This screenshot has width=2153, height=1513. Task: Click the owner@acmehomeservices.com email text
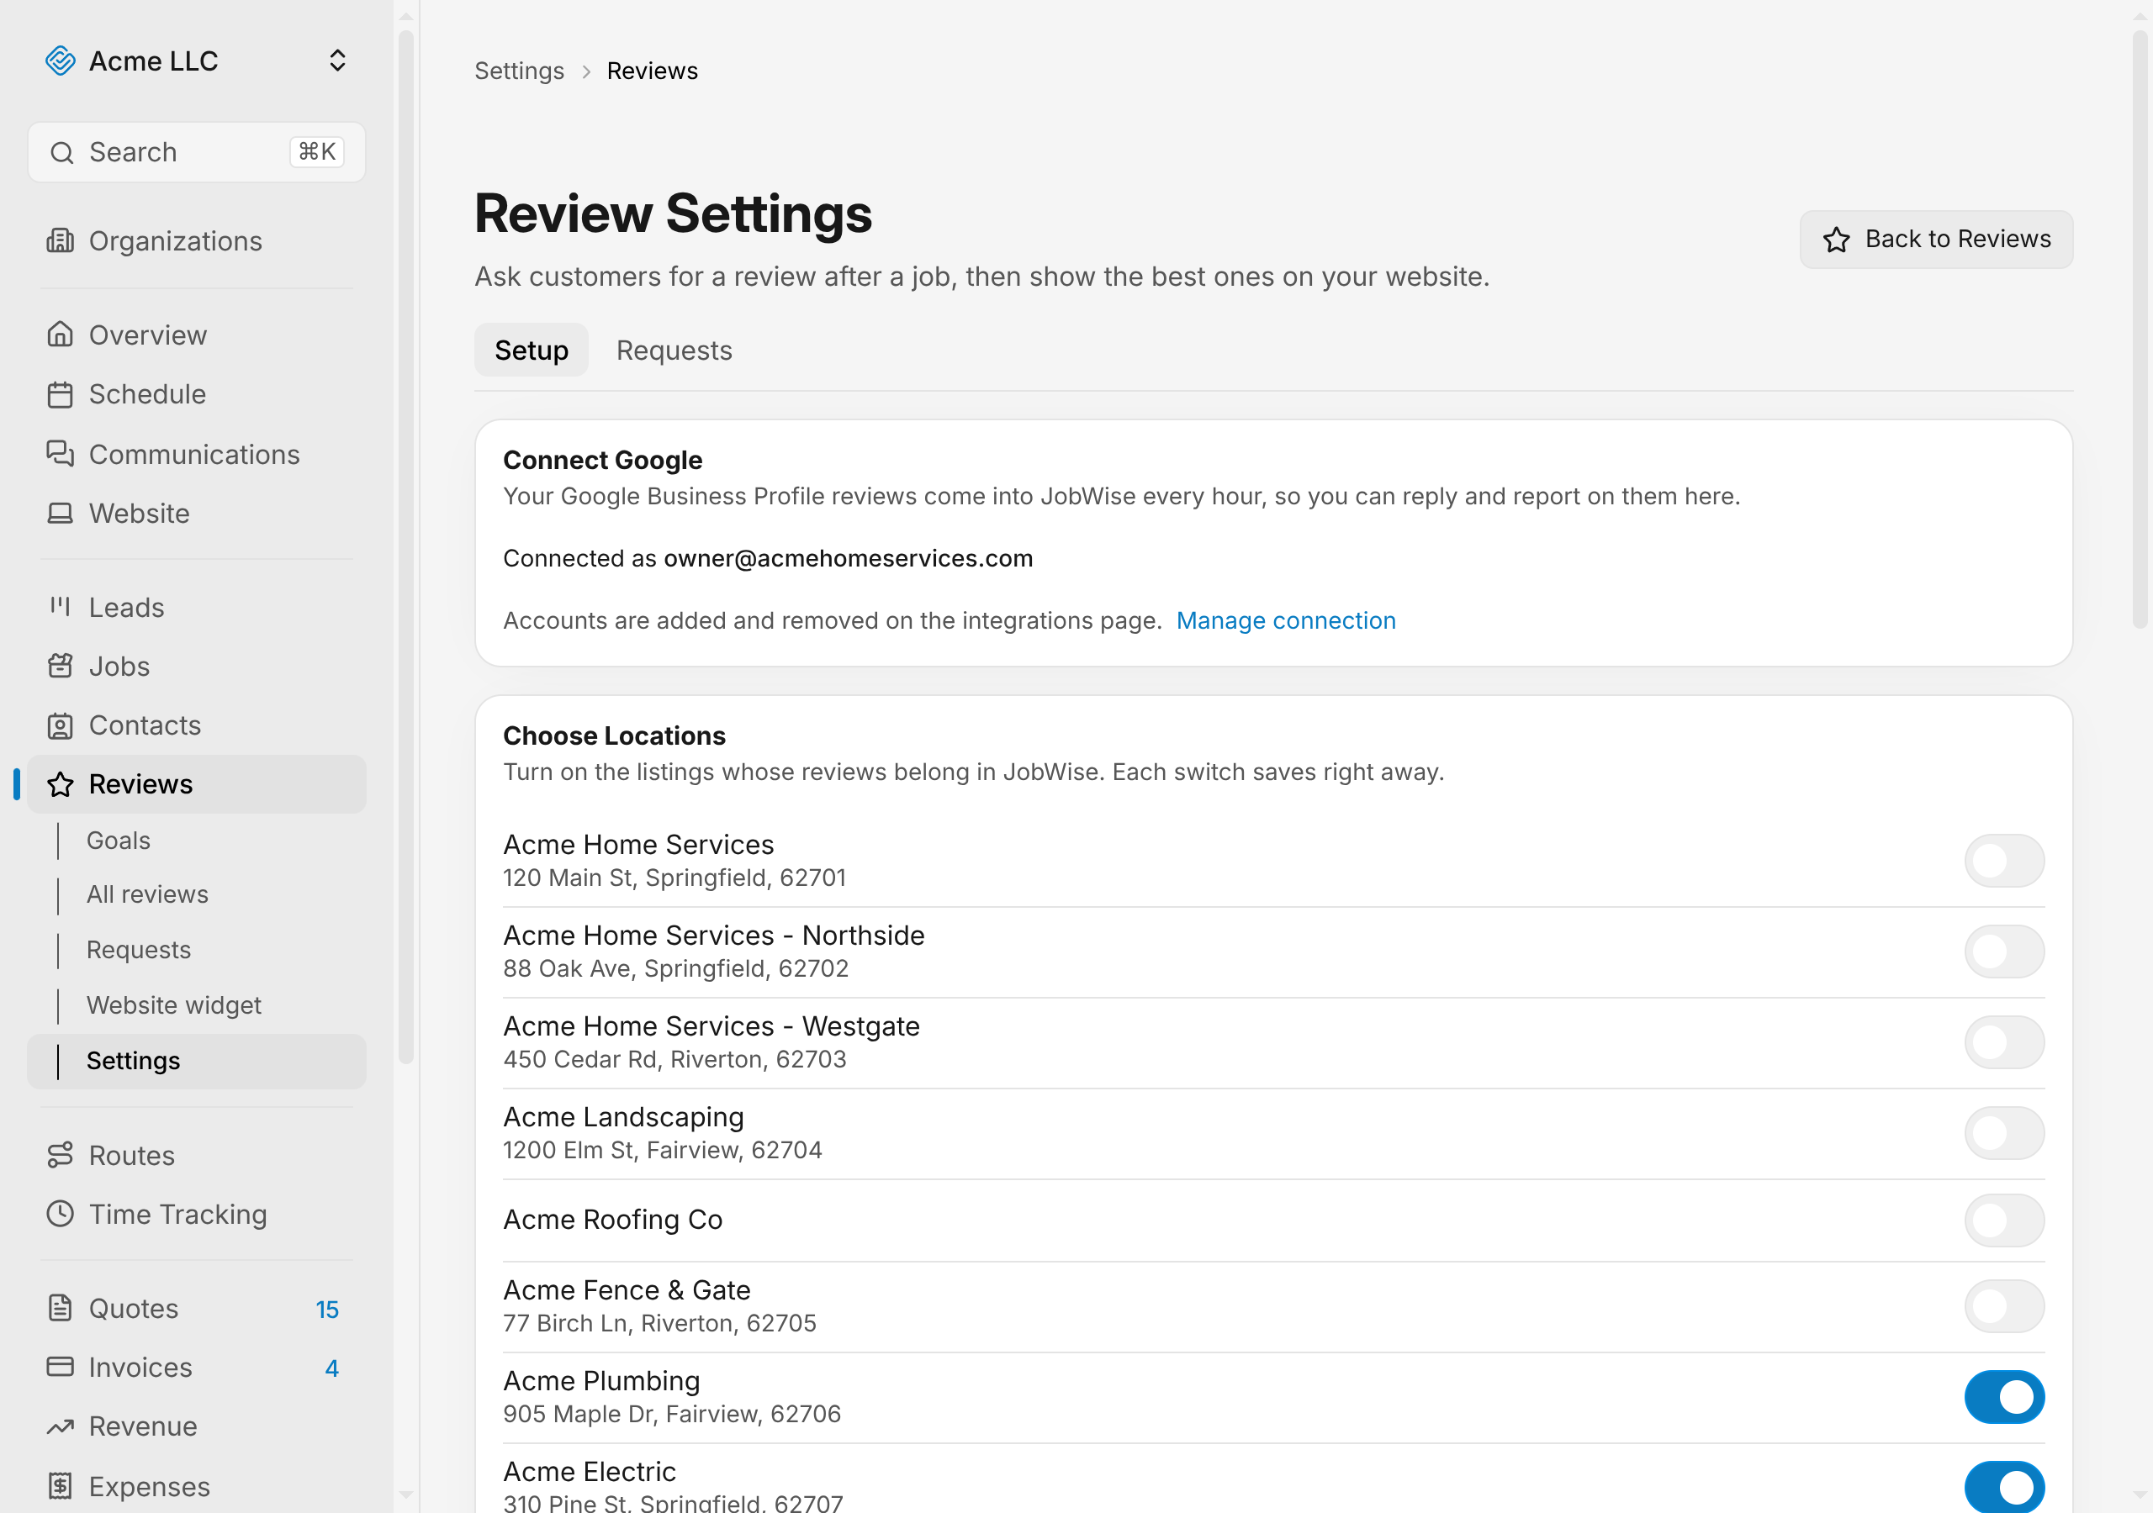click(x=848, y=558)
